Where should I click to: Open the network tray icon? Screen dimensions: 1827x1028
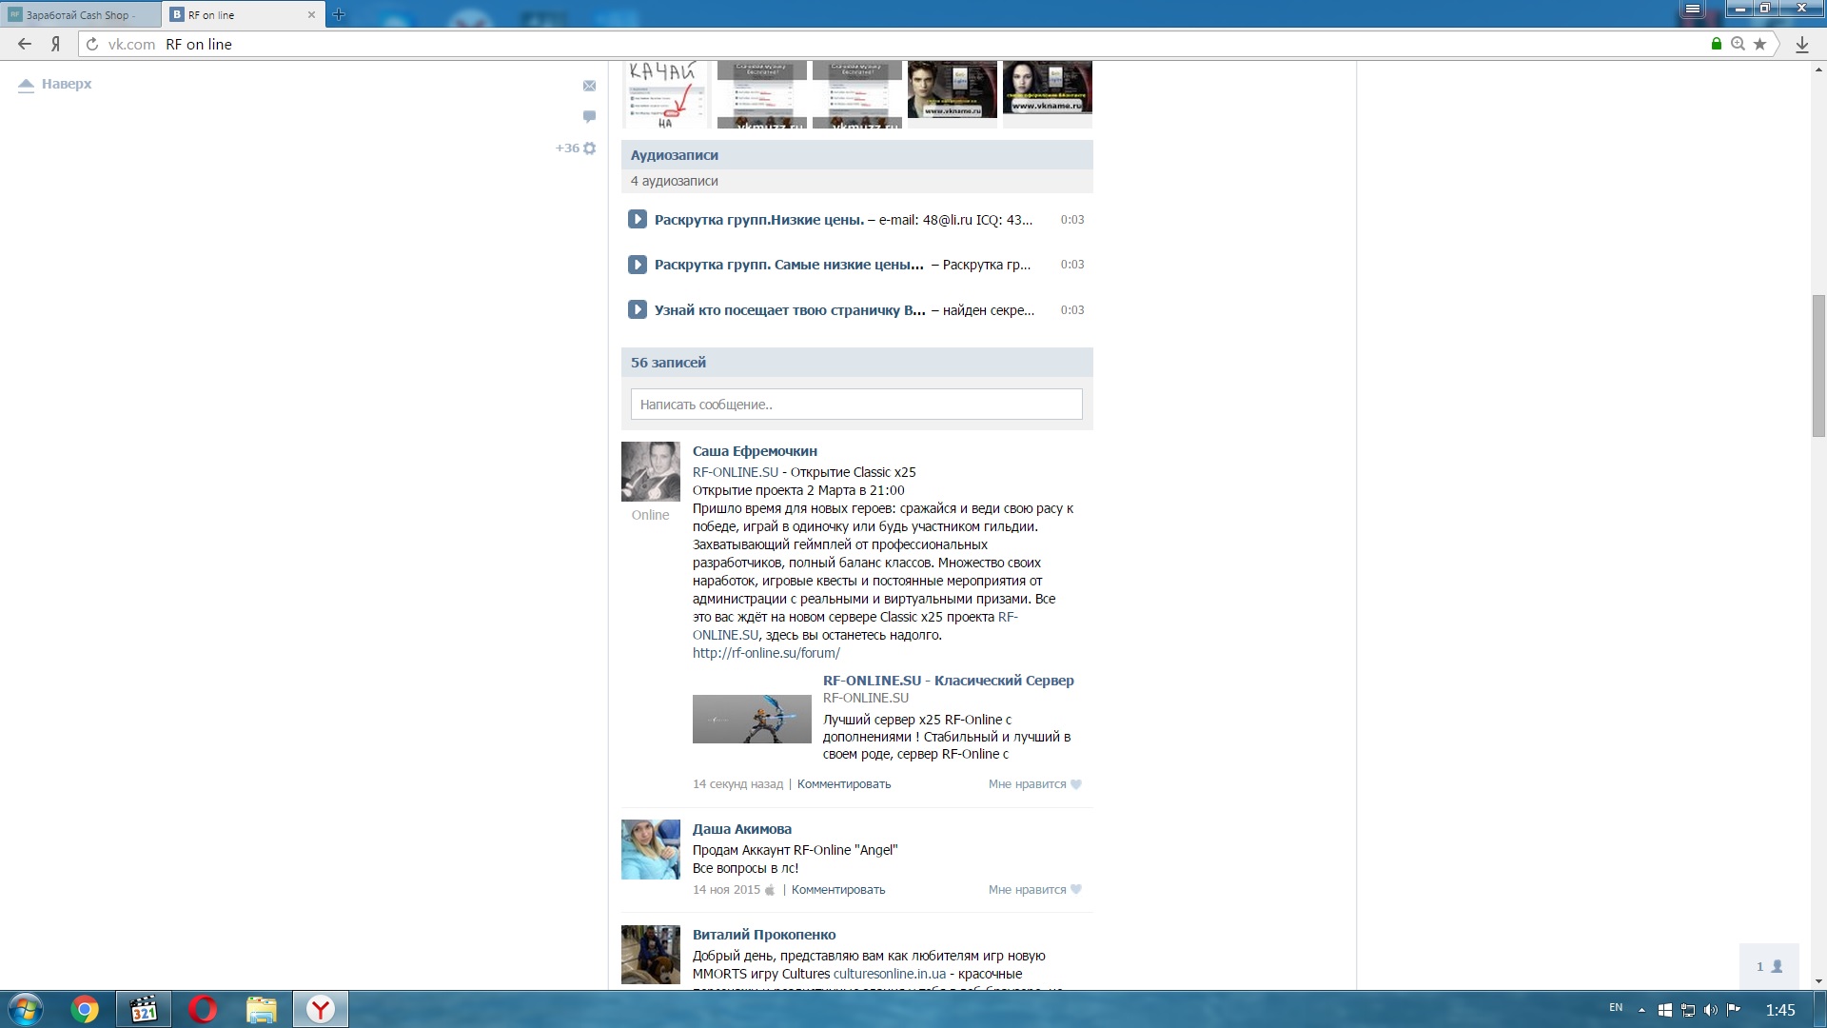tap(1688, 1010)
